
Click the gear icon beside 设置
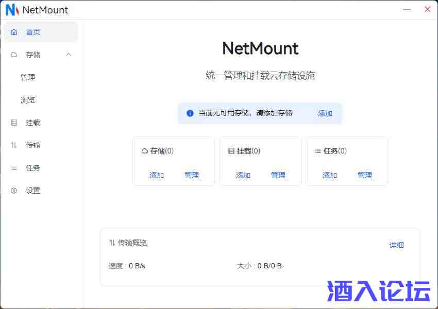tap(14, 191)
